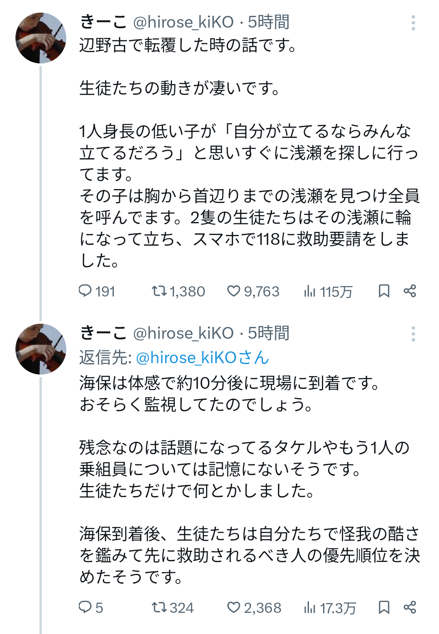This screenshot has height=634, width=439.
Task: Like the second tweet with 2,368 likes
Action: (234, 608)
